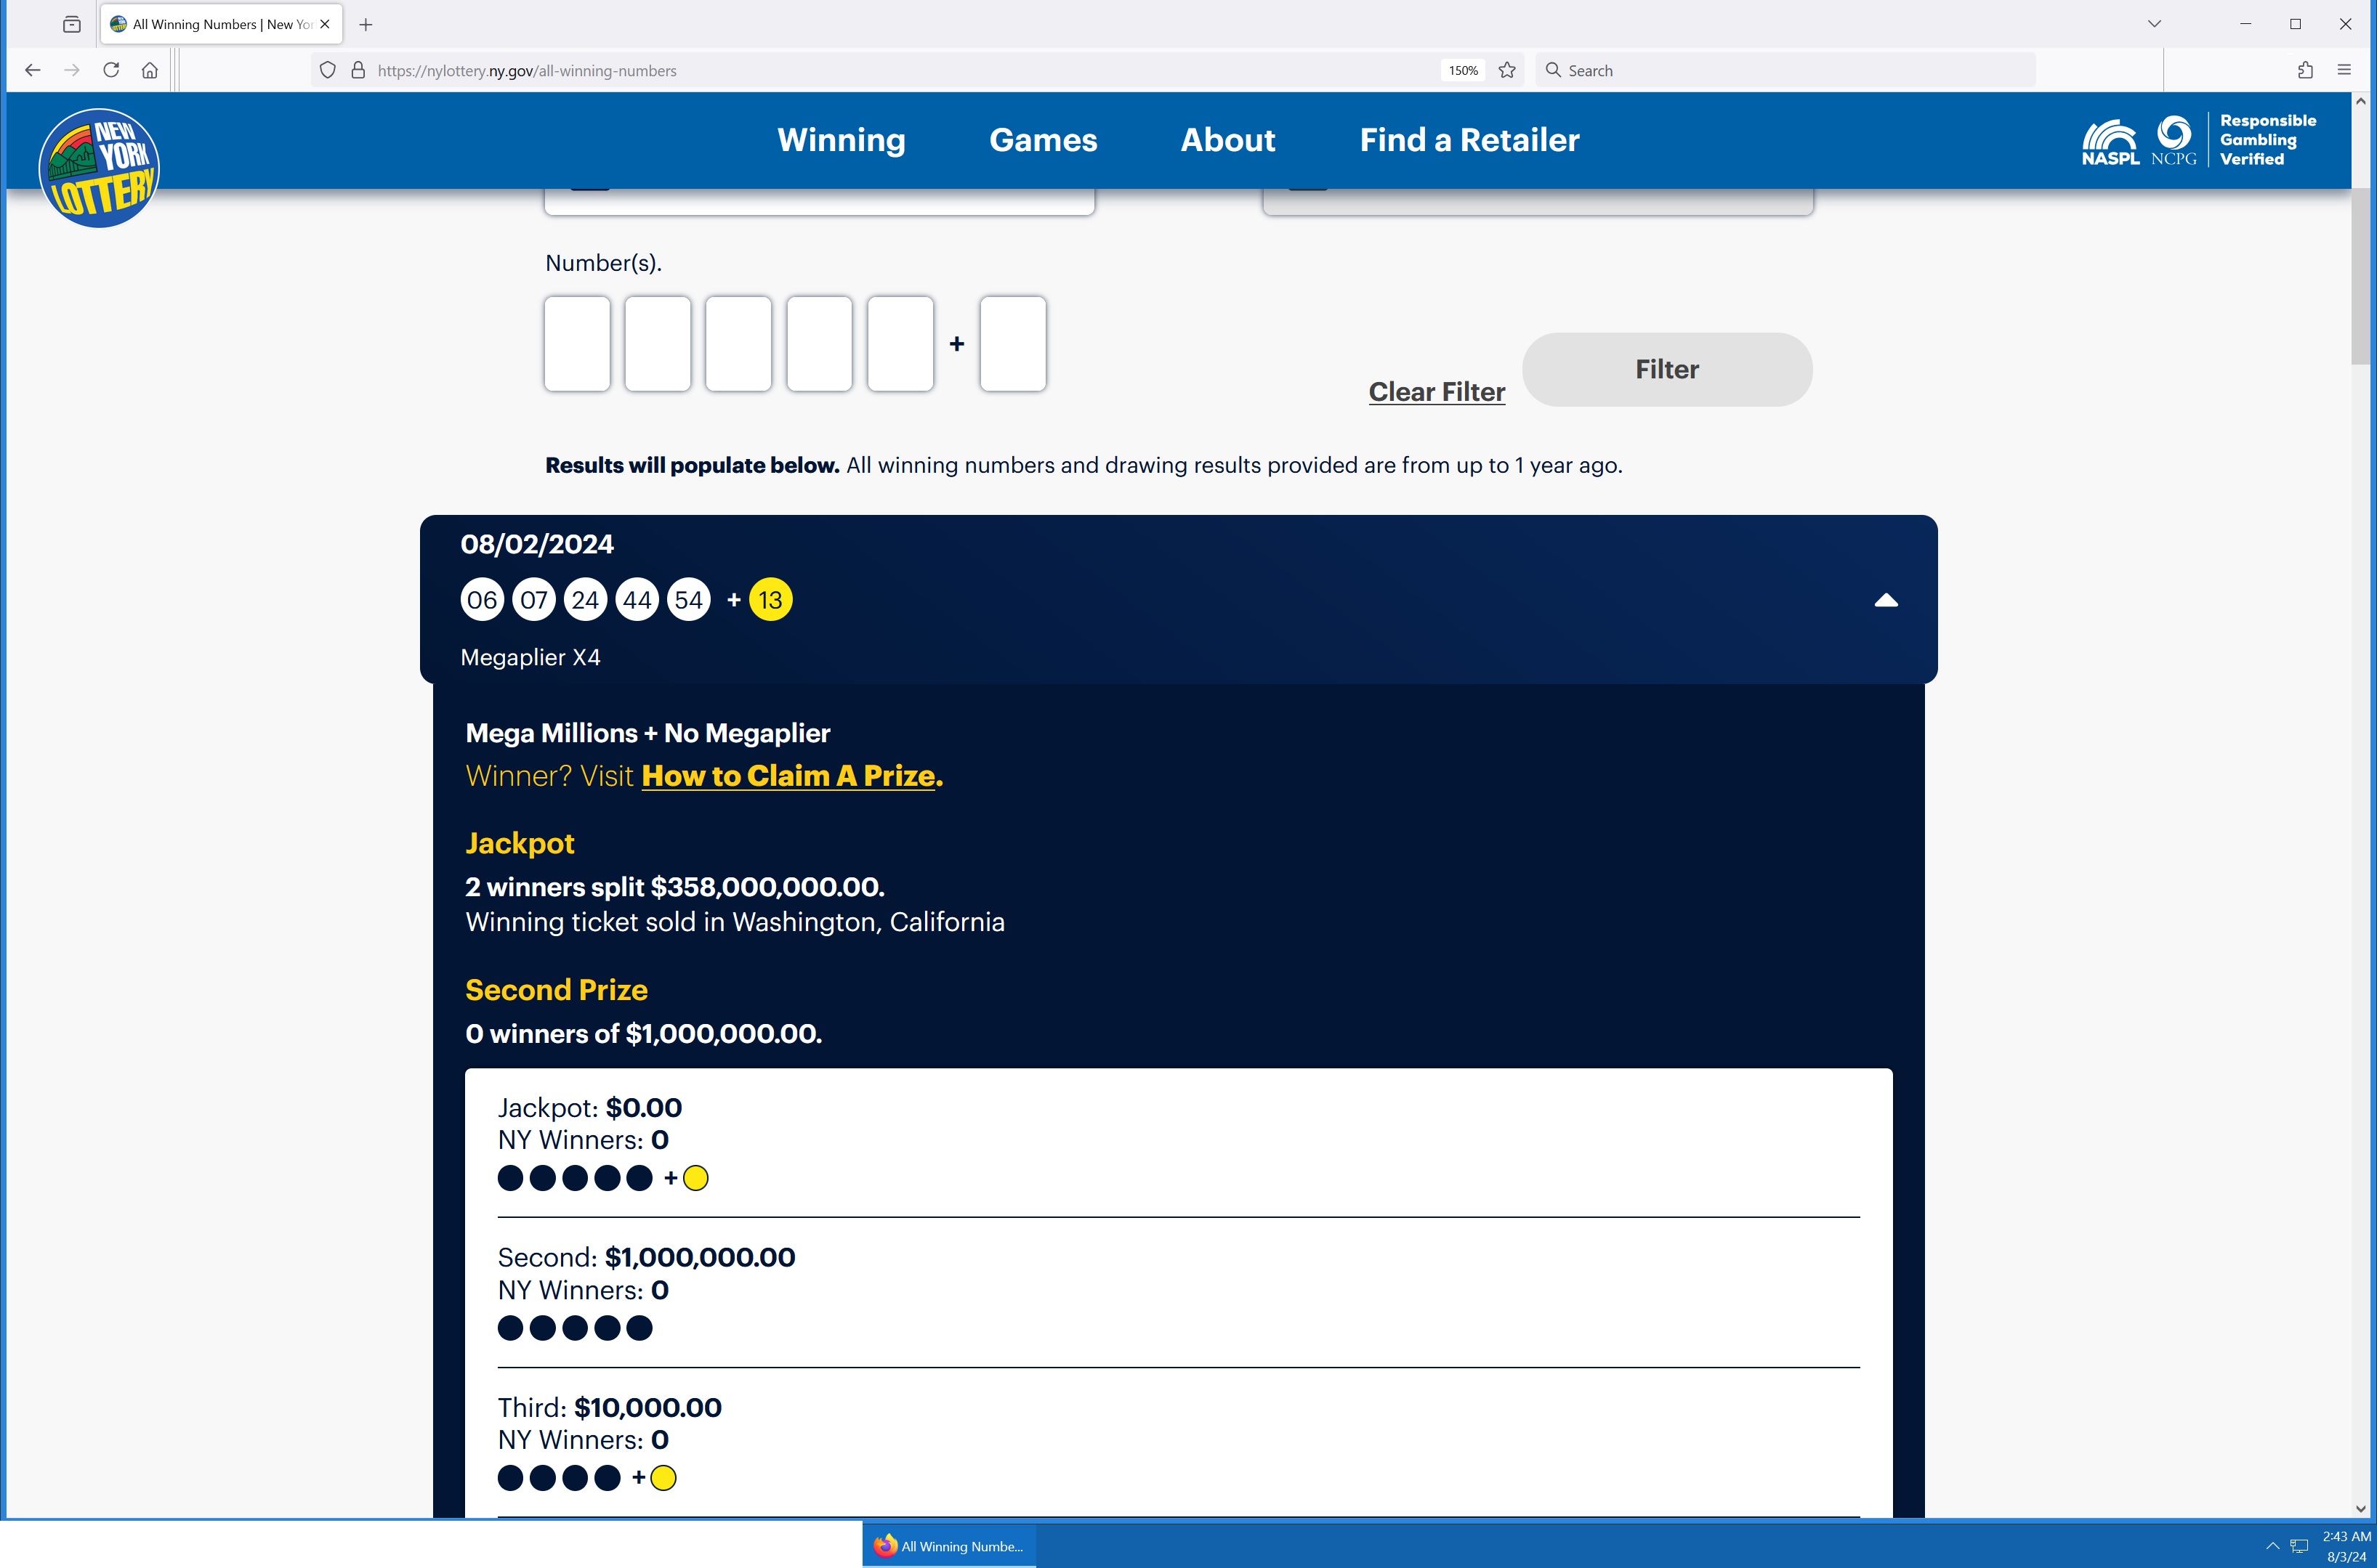The width and height of the screenshot is (2377, 1568).
Task: Click winning ball number 07
Action: pyautogui.click(x=534, y=600)
